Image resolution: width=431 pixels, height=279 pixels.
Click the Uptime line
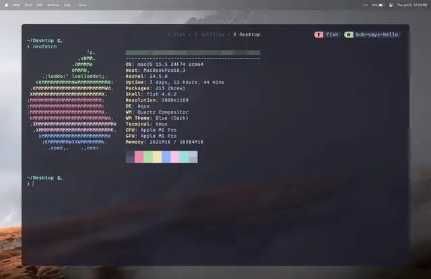(175, 82)
